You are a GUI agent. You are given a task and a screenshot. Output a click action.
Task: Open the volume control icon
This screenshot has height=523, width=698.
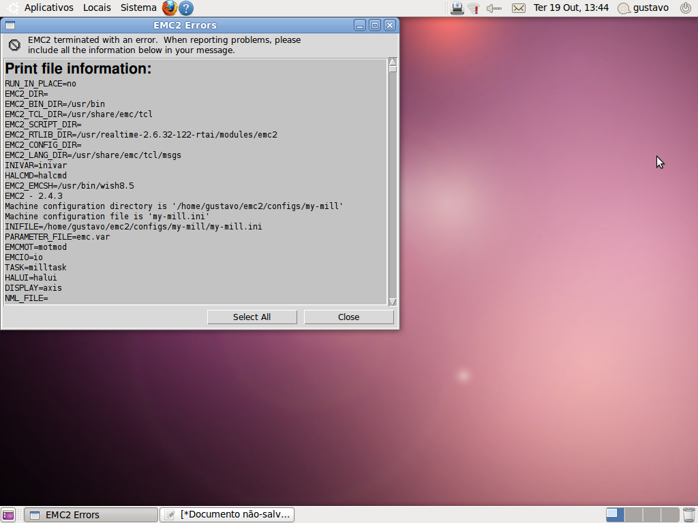tap(494, 8)
